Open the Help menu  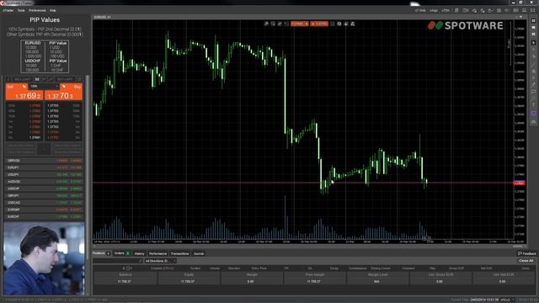(x=52, y=10)
